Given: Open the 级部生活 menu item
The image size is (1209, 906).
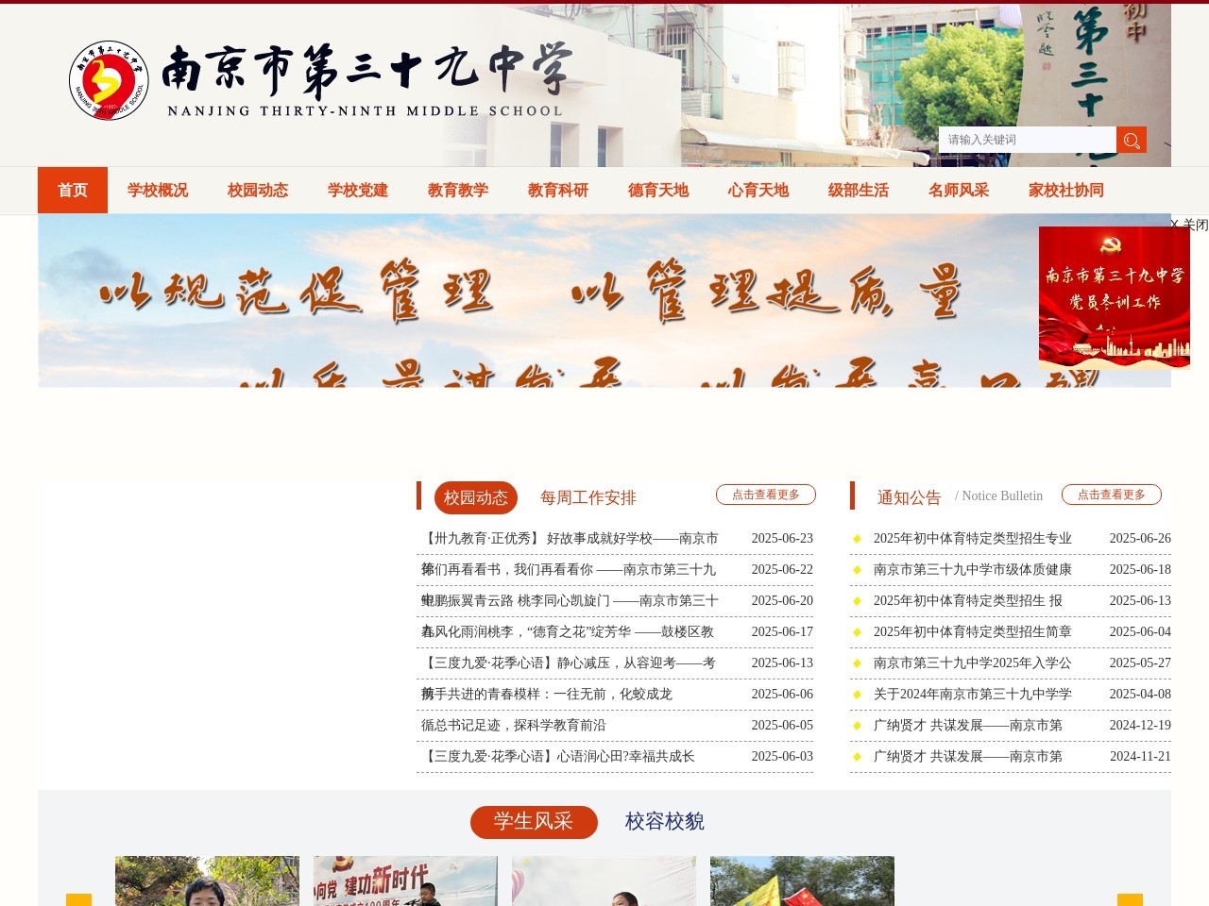Looking at the screenshot, I should (x=859, y=190).
